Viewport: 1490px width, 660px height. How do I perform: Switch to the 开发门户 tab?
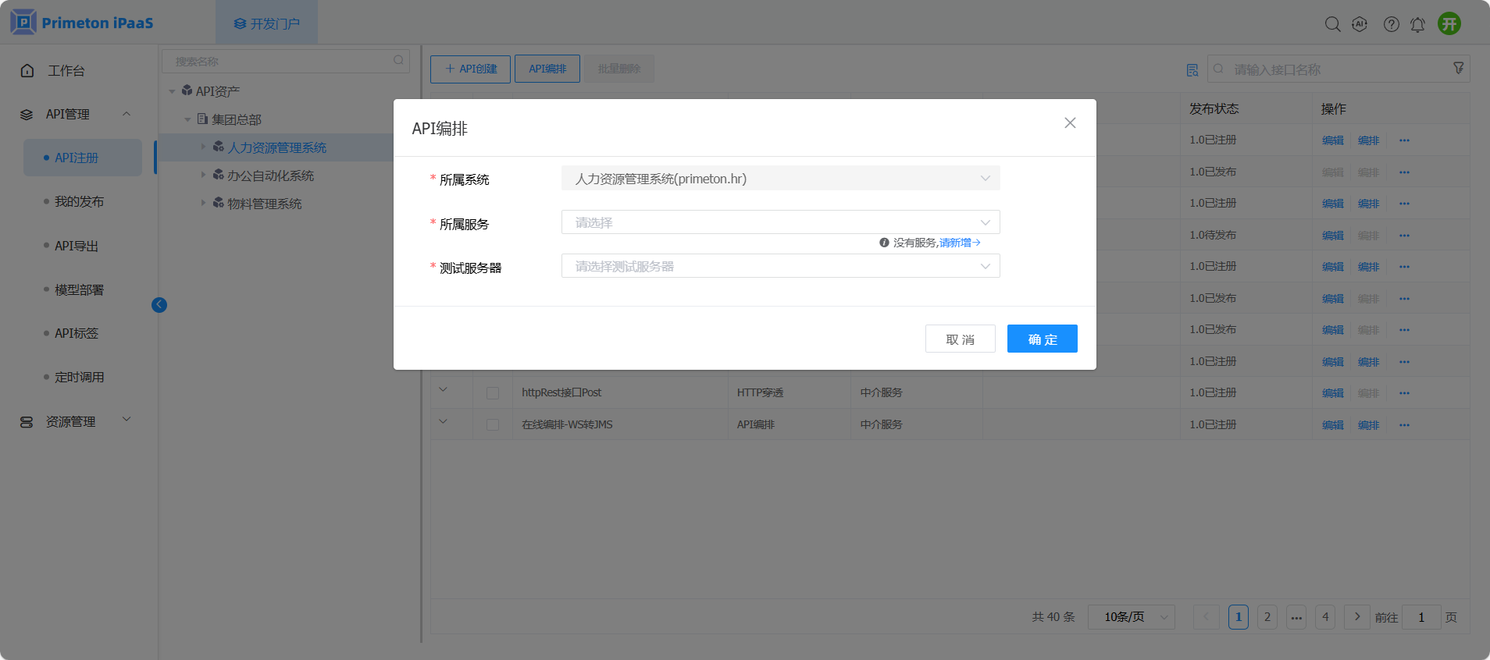pos(267,23)
